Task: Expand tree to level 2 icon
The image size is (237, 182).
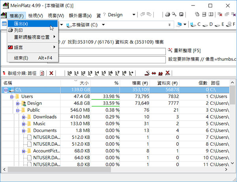Action: click(83, 73)
